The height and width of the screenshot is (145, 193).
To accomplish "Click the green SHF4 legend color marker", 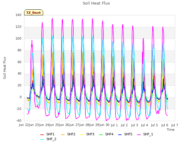I will coord(101,135).
